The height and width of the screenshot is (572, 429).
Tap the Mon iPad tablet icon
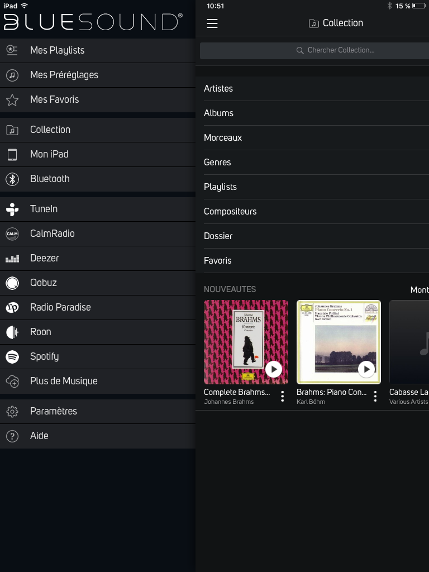click(12, 154)
